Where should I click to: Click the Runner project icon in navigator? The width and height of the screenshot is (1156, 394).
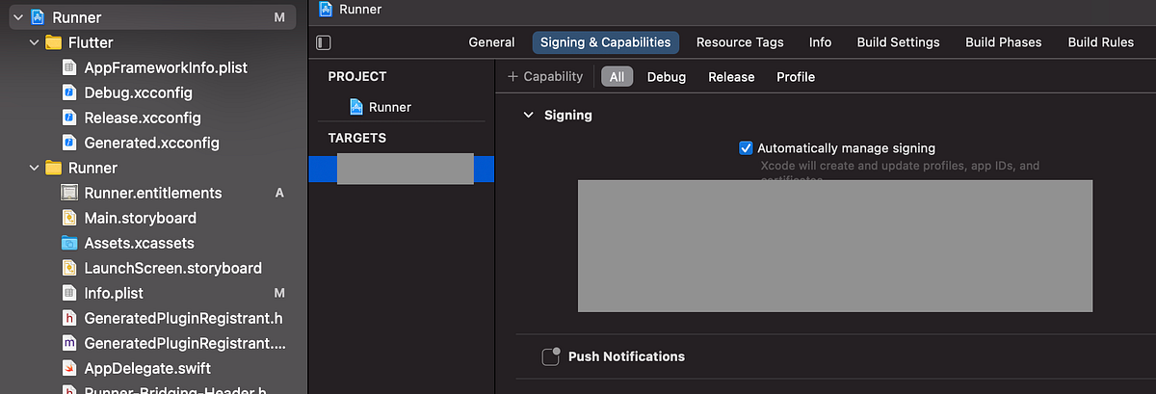[x=38, y=17]
